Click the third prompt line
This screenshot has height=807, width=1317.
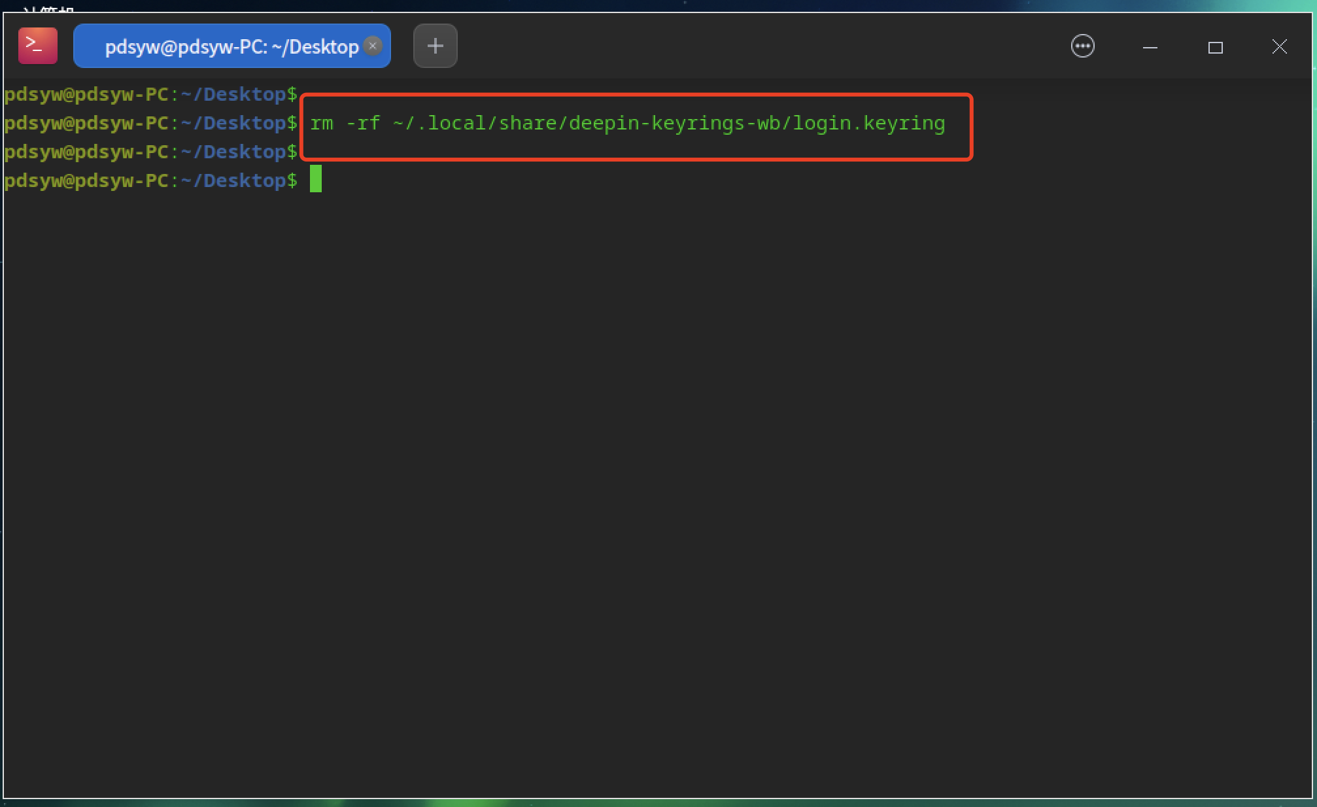(150, 152)
